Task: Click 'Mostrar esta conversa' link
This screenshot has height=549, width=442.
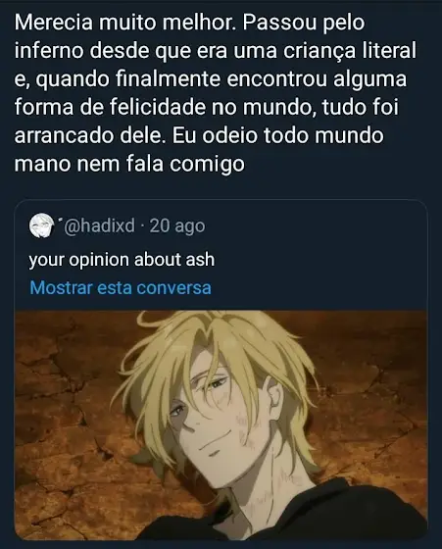Action: [x=121, y=288]
